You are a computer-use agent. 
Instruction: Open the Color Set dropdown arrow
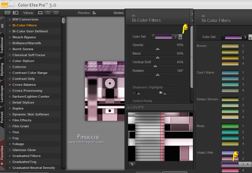[180, 37]
